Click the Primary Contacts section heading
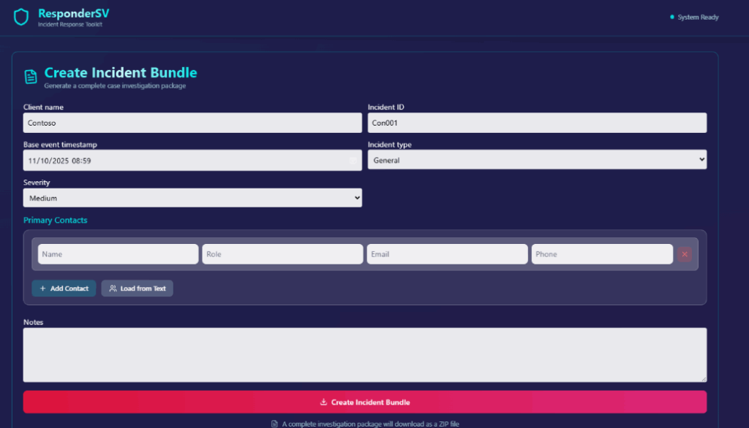Viewport: 749px width, 428px height. (55, 220)
